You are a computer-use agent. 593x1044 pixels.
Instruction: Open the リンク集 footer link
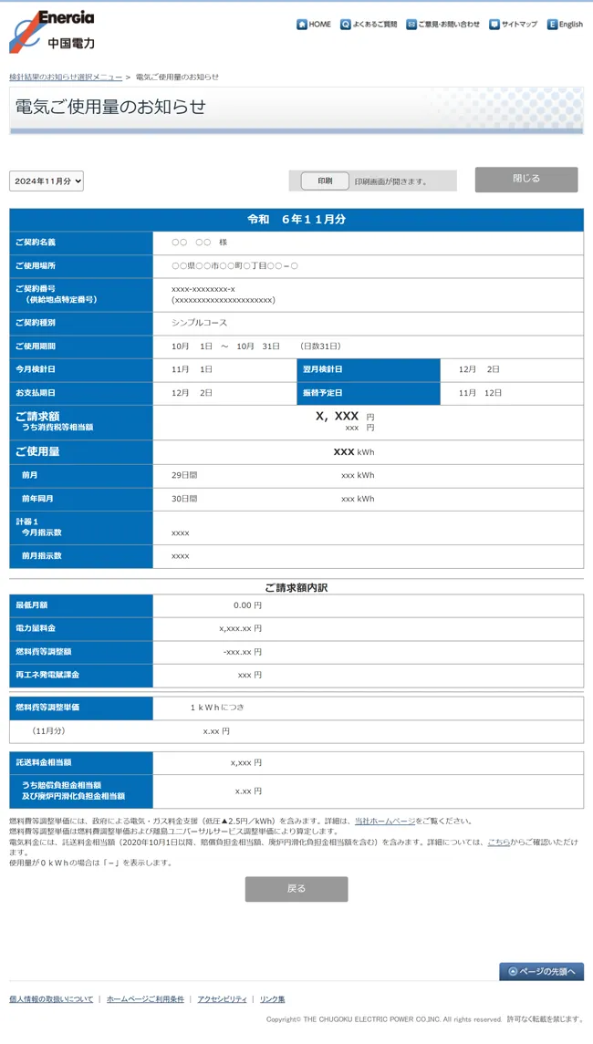tap(272, 999)
